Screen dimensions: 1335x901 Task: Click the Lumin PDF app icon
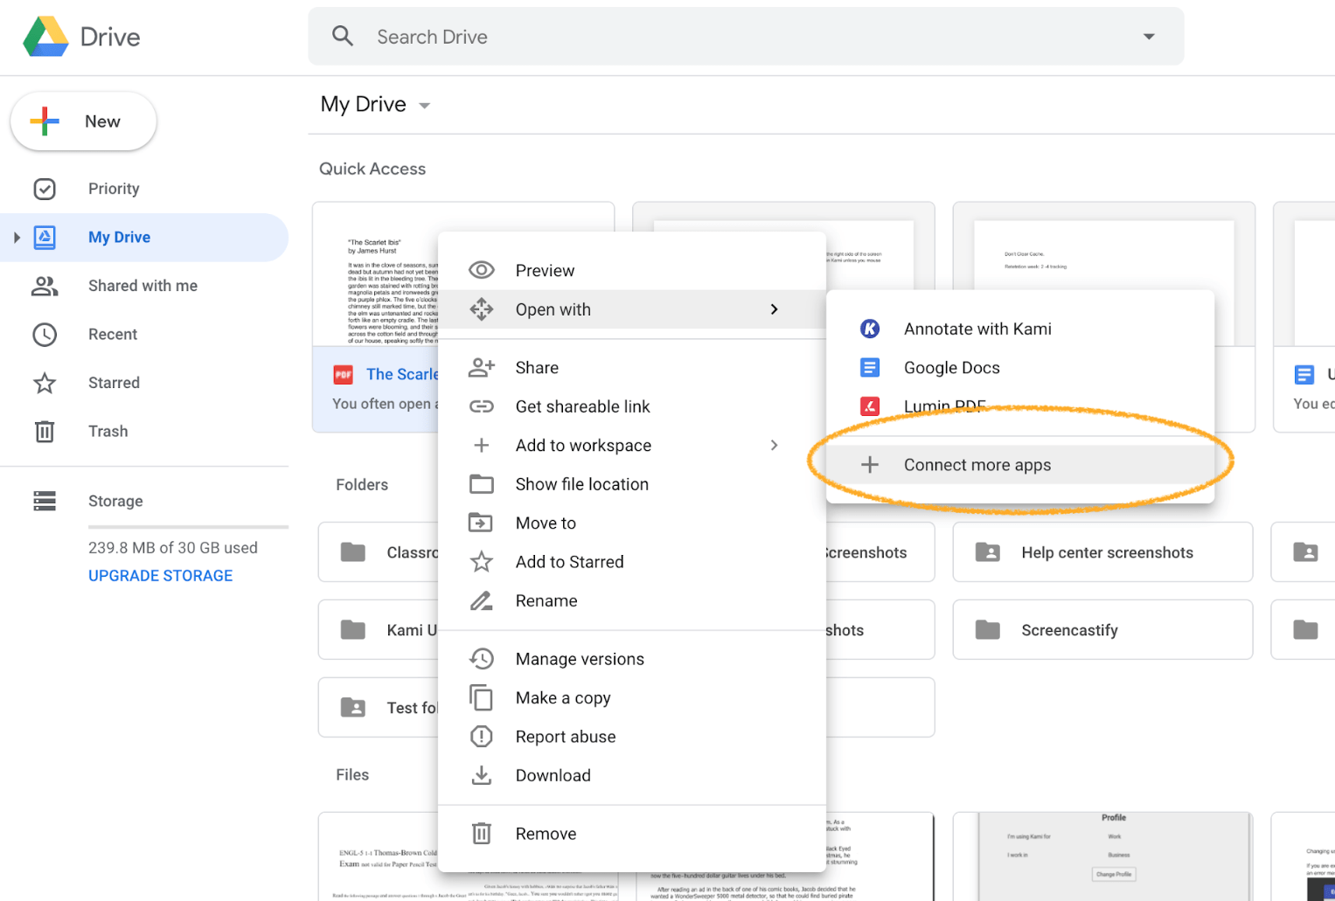869,406
